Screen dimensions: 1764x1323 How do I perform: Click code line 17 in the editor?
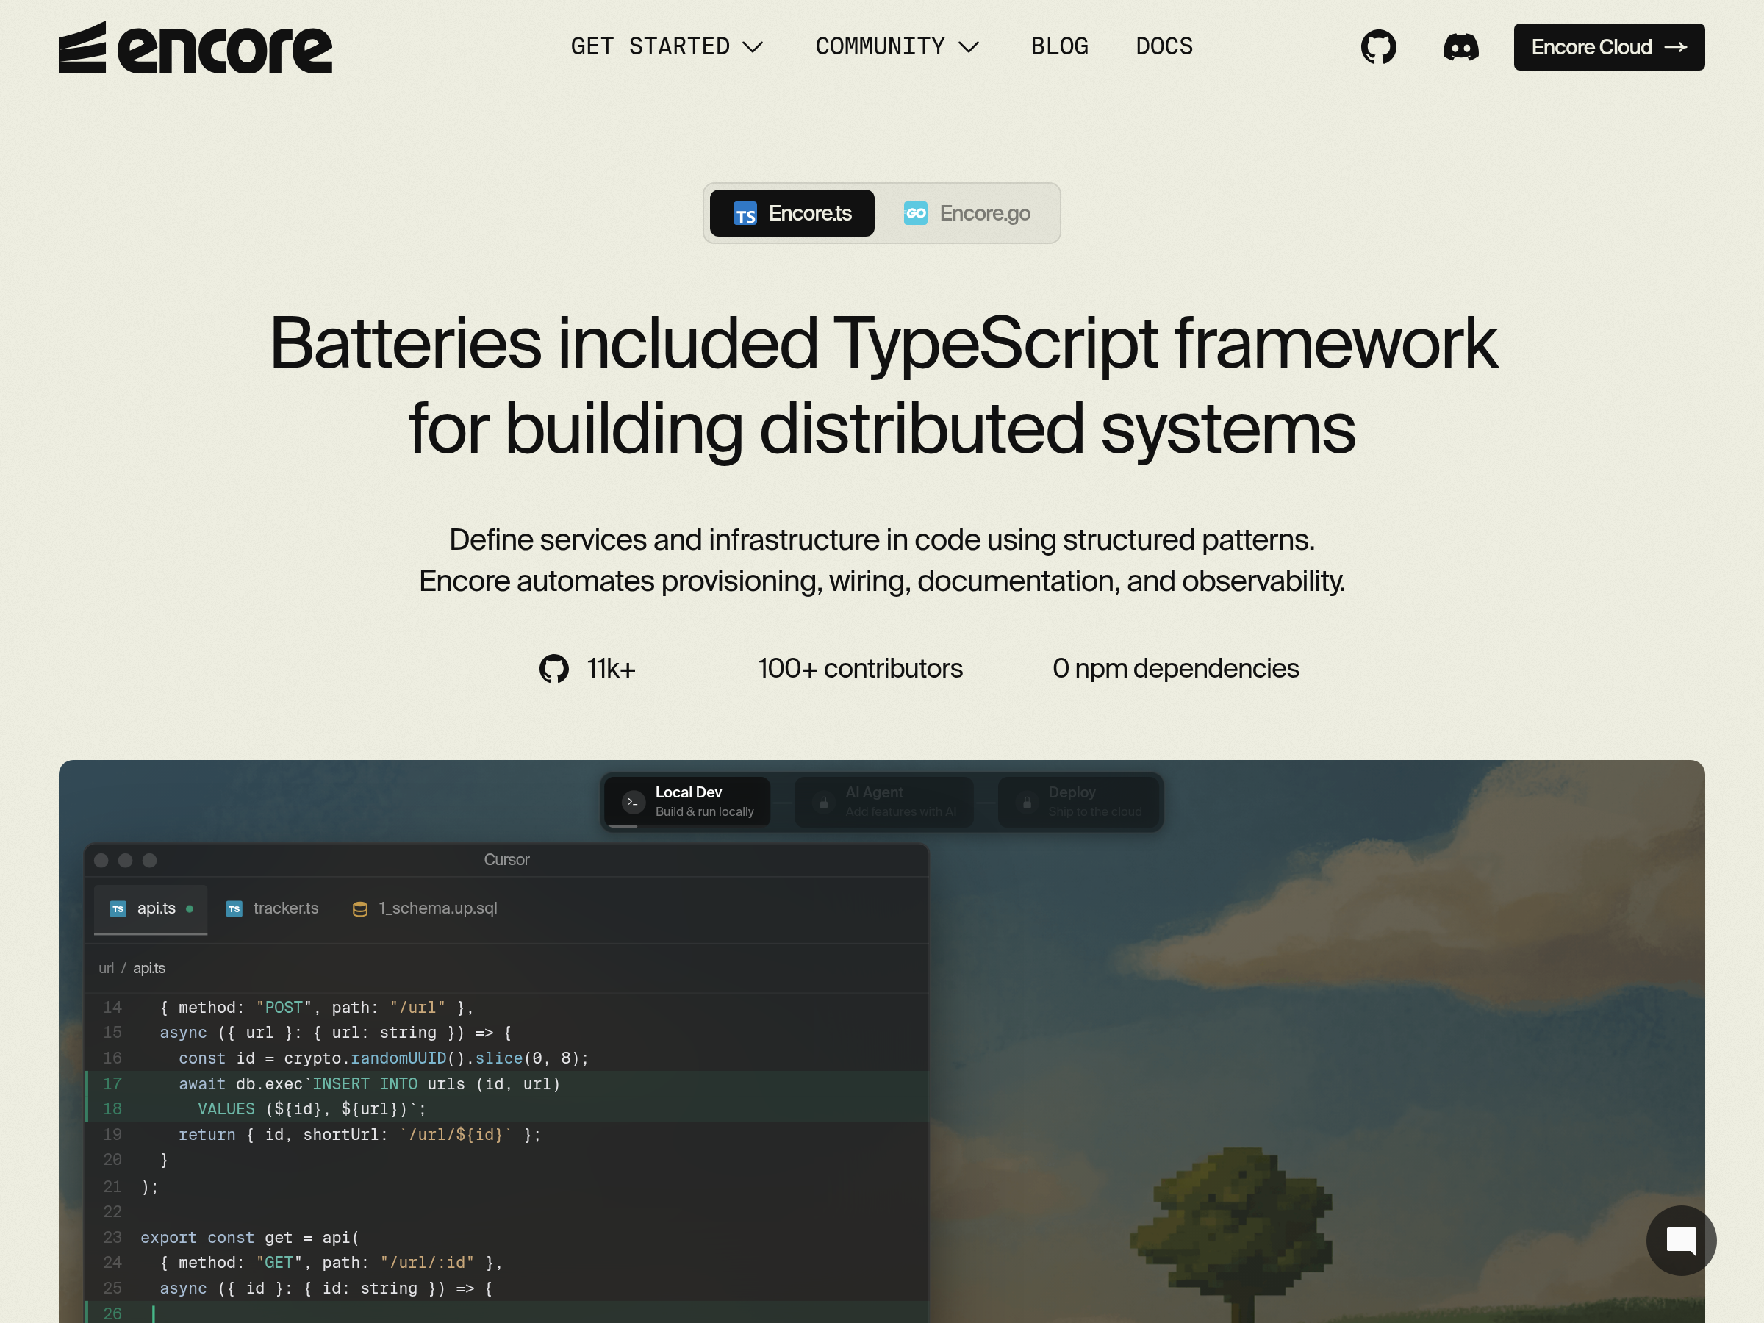point(369,1084)
